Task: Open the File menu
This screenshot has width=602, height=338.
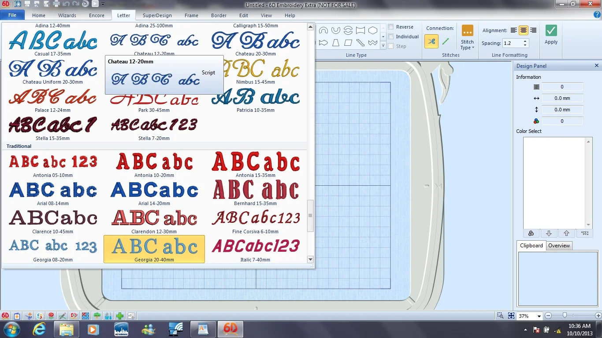Action: [x=12, y=15]
